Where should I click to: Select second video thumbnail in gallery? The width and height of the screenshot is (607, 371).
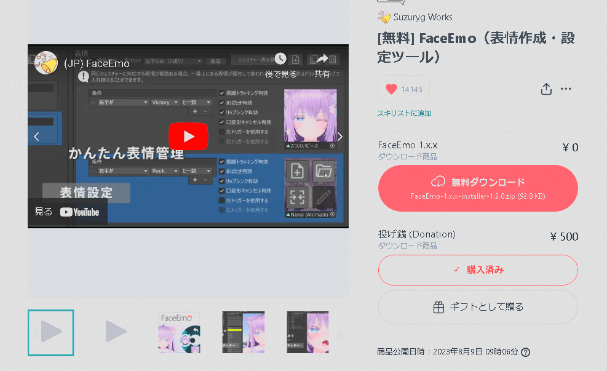click(115, 333)
